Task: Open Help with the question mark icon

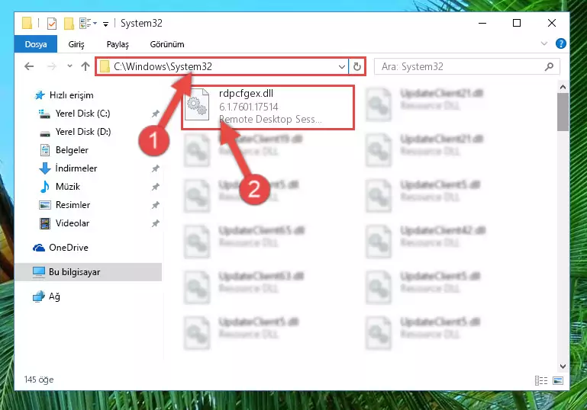Action: 560,43
